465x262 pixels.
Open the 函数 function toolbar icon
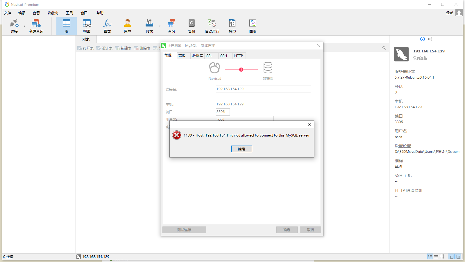click(107, 26)
